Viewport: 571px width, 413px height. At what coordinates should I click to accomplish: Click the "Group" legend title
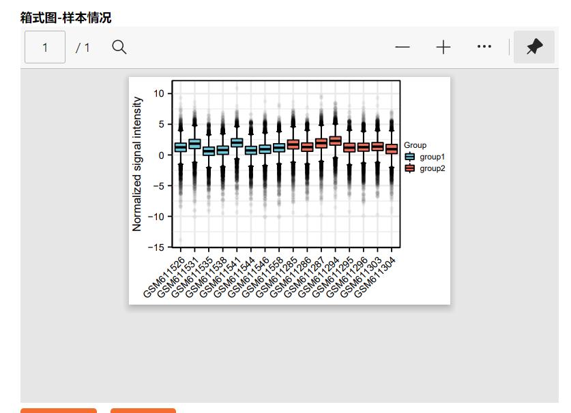pyautogui.click(x=415, y=145)
